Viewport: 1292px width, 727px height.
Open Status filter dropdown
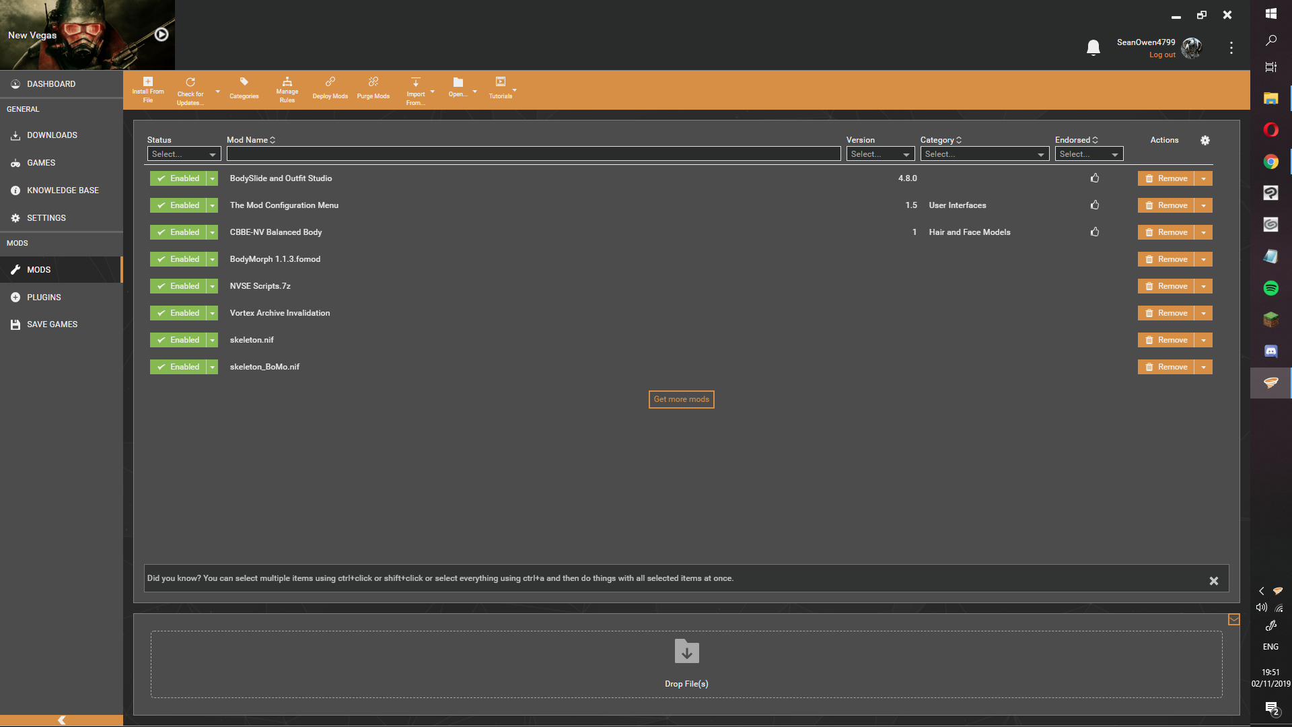(x=184, y=154)
